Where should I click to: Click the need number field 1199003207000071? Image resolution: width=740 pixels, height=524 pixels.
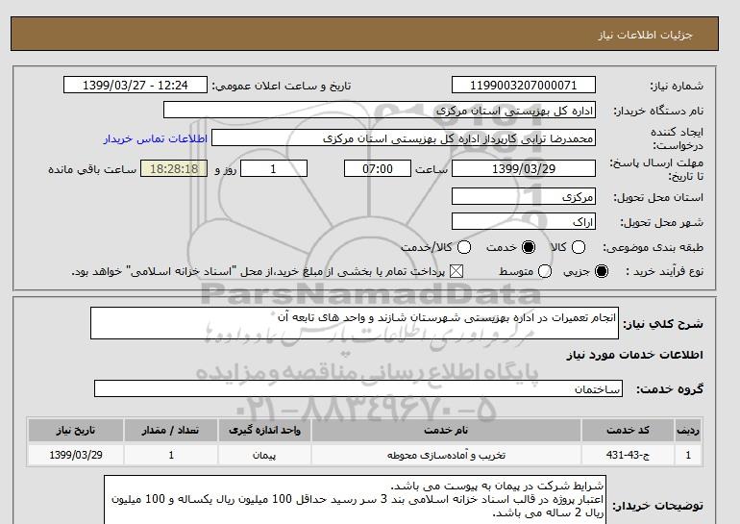[x=524, y=86]
